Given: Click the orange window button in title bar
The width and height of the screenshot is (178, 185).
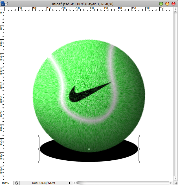Looking at the screenshot, I should click(167, 4).
